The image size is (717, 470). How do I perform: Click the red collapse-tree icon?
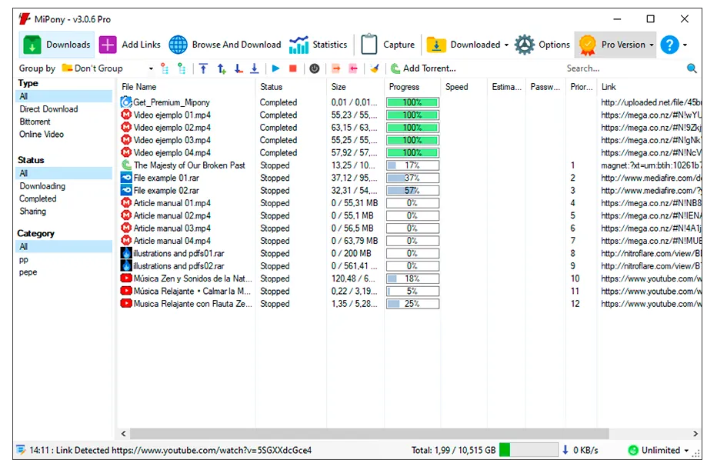click(x=165, y=68)
